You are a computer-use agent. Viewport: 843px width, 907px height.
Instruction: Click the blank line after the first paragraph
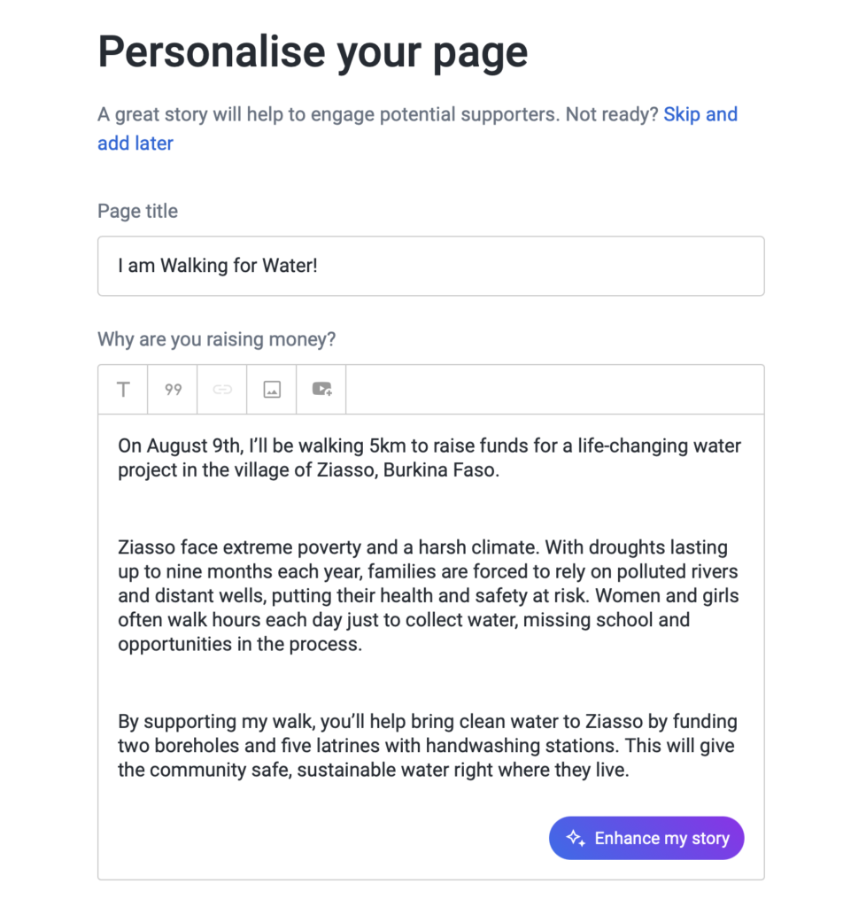[429, 508]
